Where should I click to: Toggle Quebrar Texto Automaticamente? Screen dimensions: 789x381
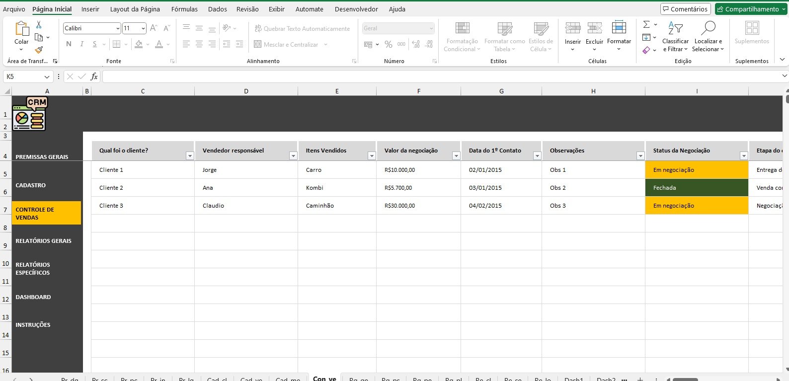coord(302,29)
